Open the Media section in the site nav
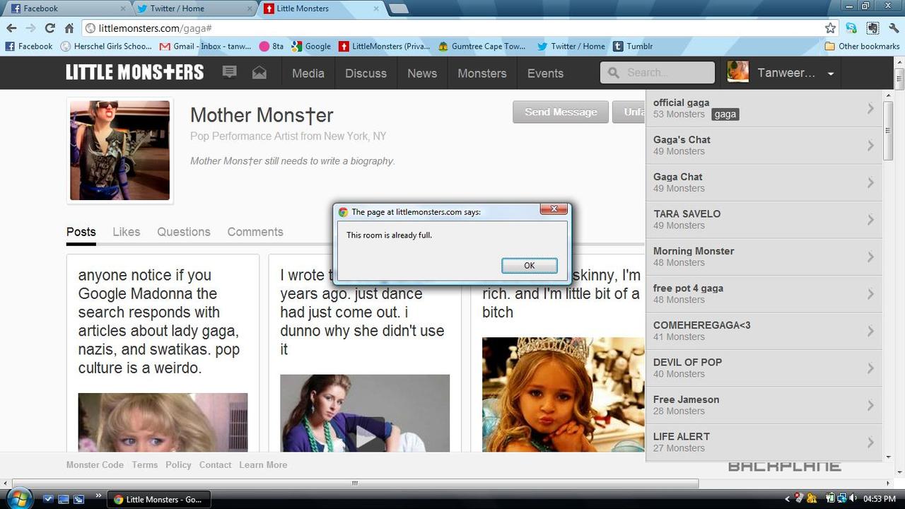 308,73
